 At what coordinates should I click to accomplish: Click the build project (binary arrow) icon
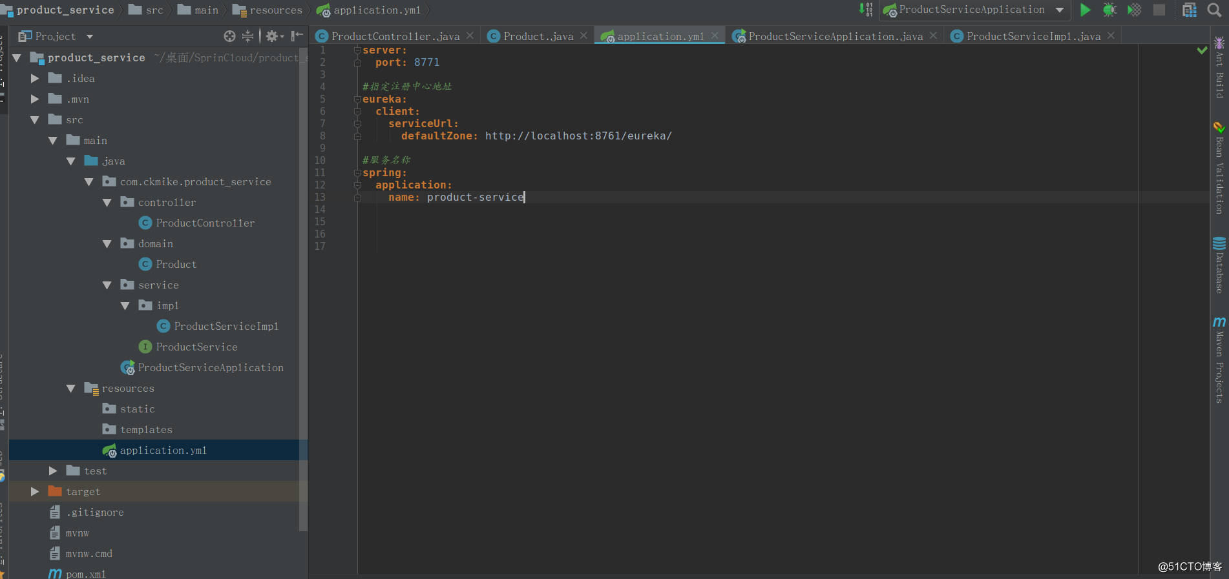pyautogui.click(x=866, y=10)
